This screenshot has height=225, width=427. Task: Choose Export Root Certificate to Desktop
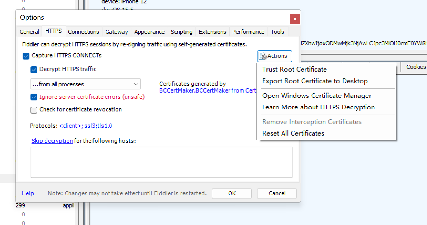click(x=315, y=81)
